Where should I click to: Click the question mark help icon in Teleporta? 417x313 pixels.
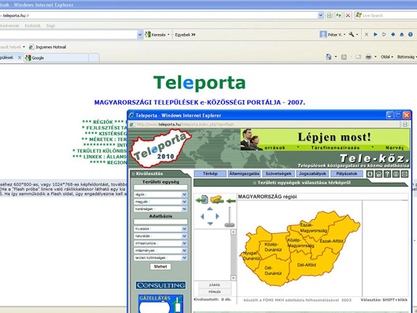[387, 174]
